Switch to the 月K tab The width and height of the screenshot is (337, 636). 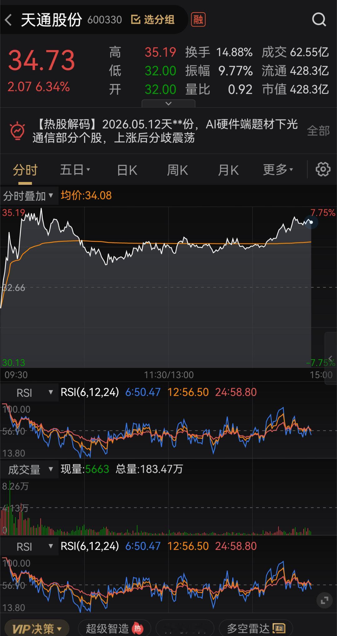click(x=228, y=170)
